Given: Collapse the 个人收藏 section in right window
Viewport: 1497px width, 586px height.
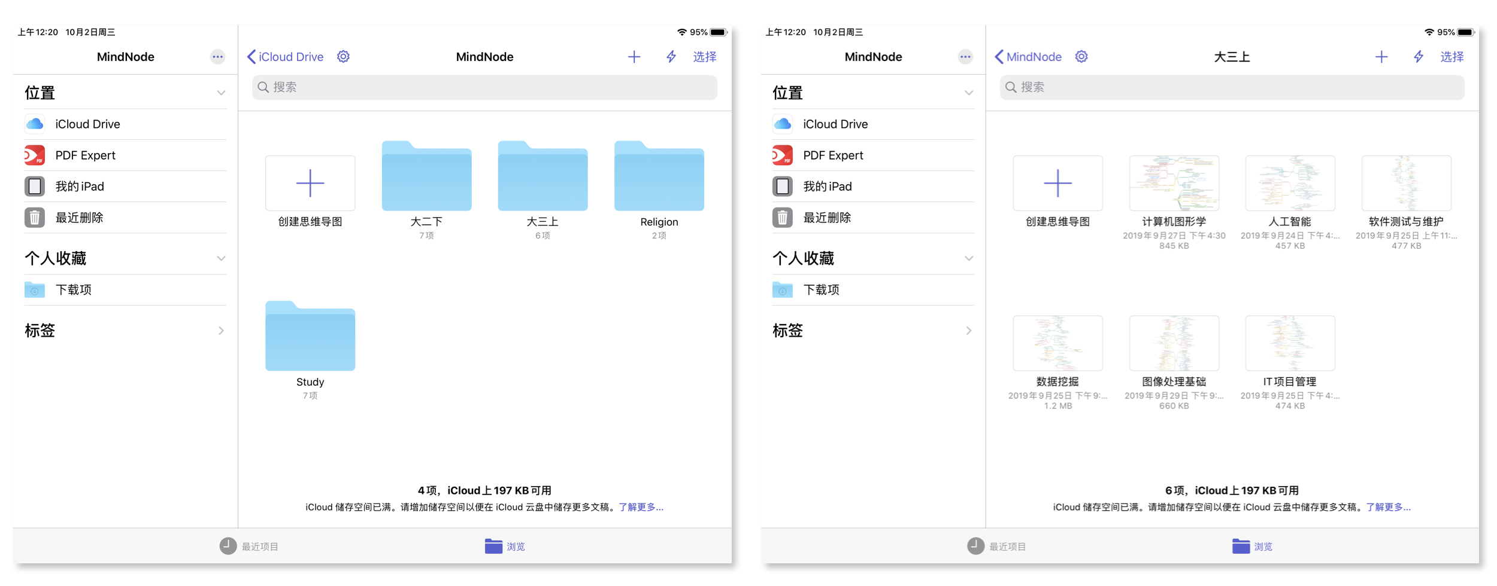Looking at the screenshot, I should (x=968, y=258).
